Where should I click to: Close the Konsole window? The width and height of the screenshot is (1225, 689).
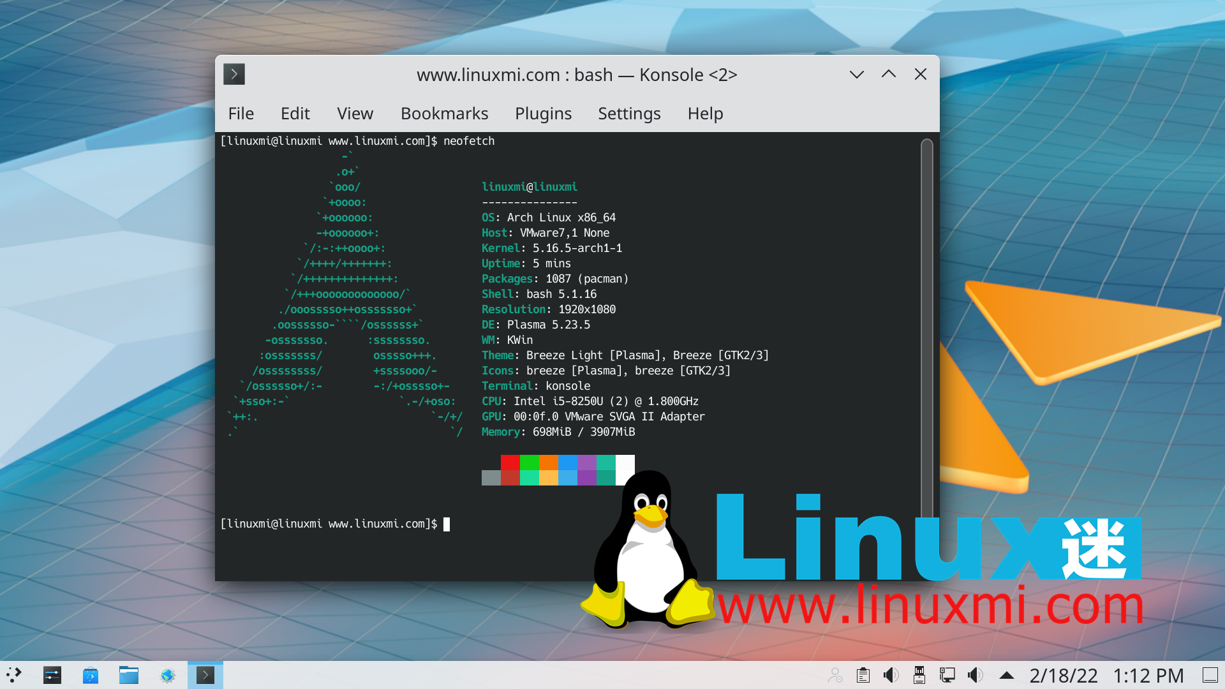pyautogui.click(x=921, y=75)
